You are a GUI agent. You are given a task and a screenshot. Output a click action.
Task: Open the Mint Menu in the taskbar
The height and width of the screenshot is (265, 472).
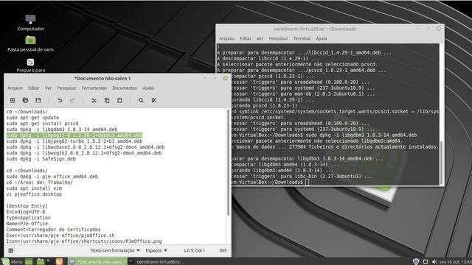click(12, 262)
